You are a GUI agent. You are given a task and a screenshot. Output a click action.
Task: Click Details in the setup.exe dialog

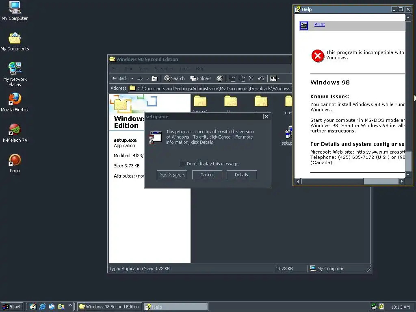coord(241,175)
